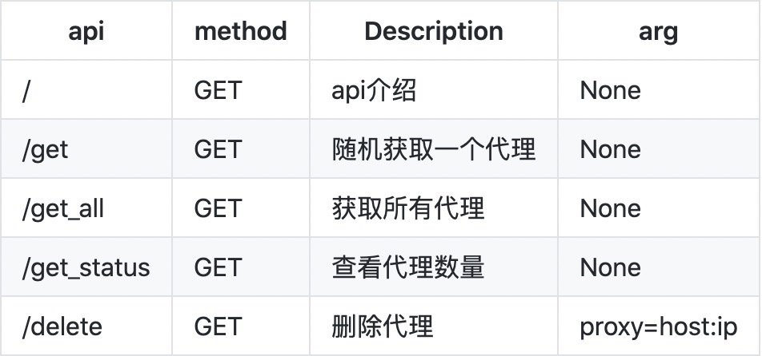762x356 pixels.
Task: Click None in the /get row
Action: (610, 149)
